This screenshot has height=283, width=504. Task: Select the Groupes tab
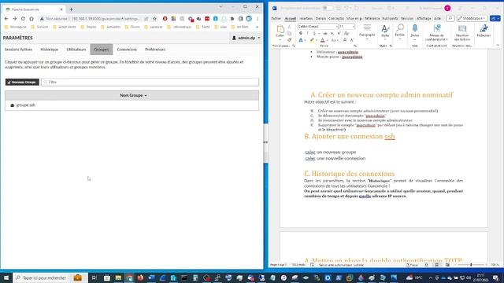pyautogui.click(x=102, y=50)
